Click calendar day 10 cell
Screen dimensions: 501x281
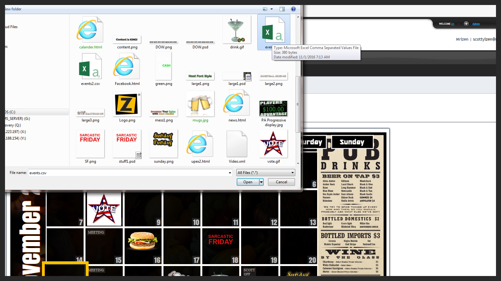coord(182,209)
